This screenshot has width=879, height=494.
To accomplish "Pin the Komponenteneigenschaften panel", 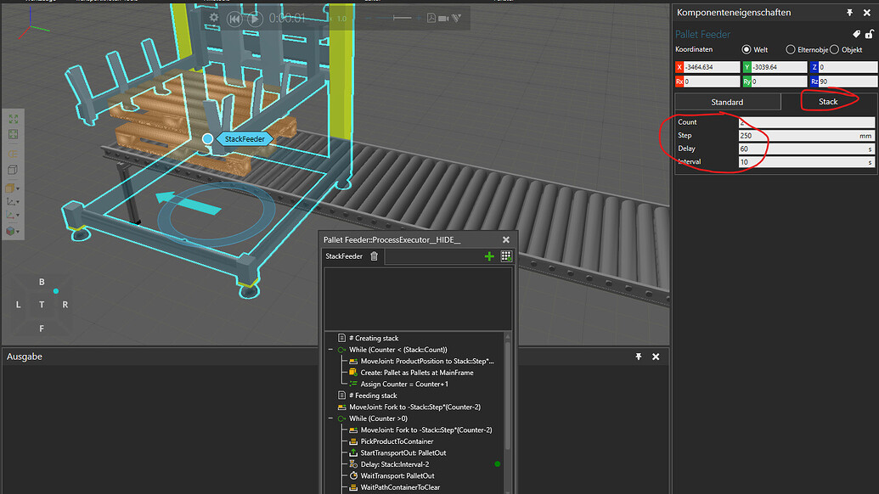I will [849, 13].
